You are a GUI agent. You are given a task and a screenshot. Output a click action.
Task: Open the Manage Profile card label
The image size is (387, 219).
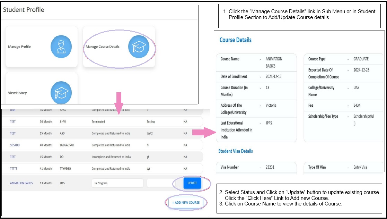[x=19, y=47]
